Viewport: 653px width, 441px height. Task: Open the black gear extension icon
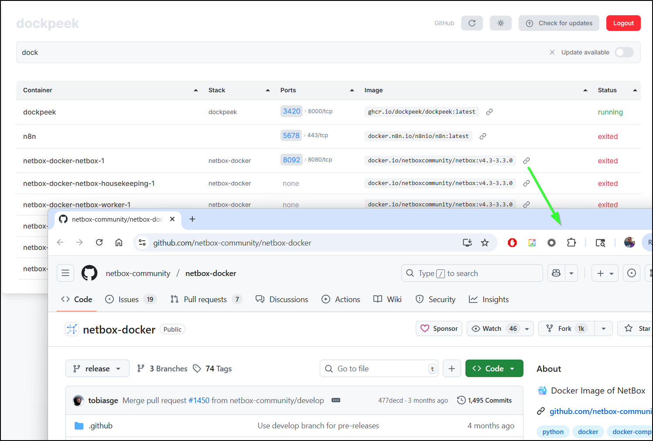[x=551, y=242]
